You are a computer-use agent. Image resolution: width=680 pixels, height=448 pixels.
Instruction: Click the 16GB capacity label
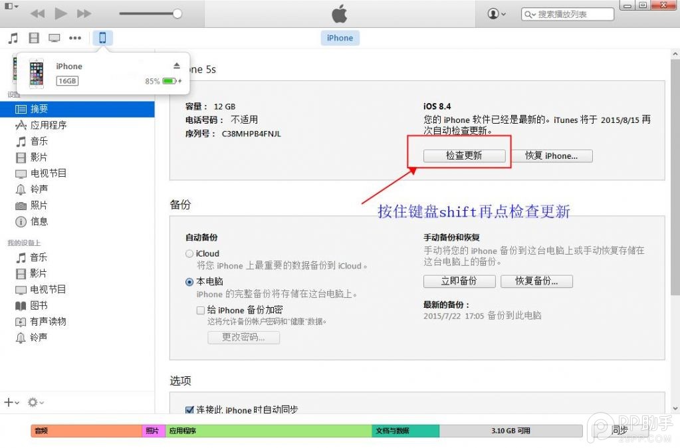pyautogui.click(x=67, y=80)
